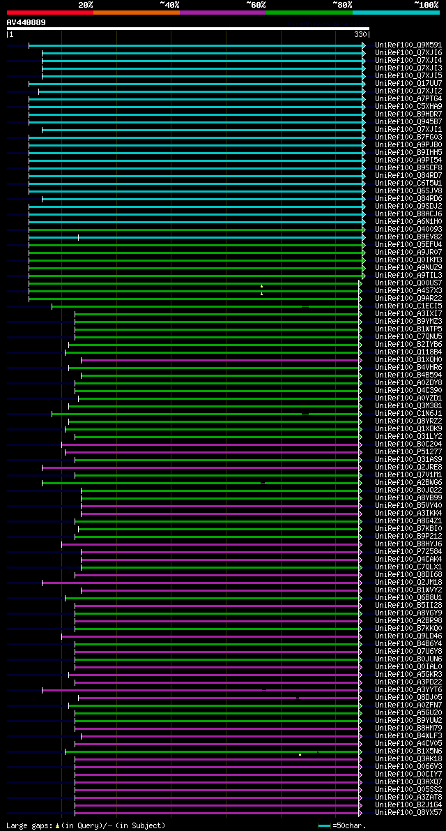
Task: Select the UniRef100_Q40093 label
Action: pos(408,230)
